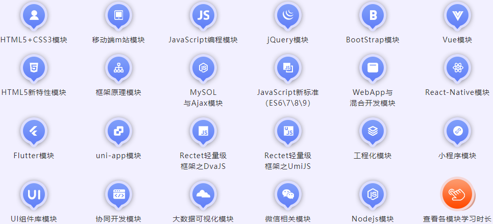The image size is (493, 224).
Task: Click the icon above JavaScript新标准
Action: click(288, 68)
